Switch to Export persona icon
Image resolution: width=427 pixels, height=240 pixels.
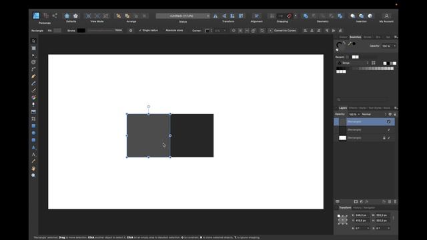tap(55, 16)
